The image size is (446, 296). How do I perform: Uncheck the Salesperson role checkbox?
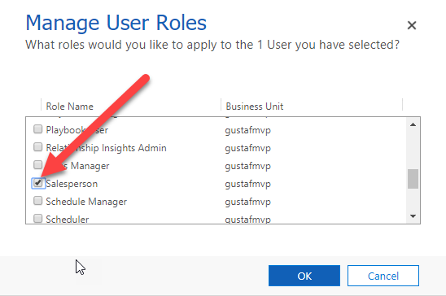[x=37, y=183]
